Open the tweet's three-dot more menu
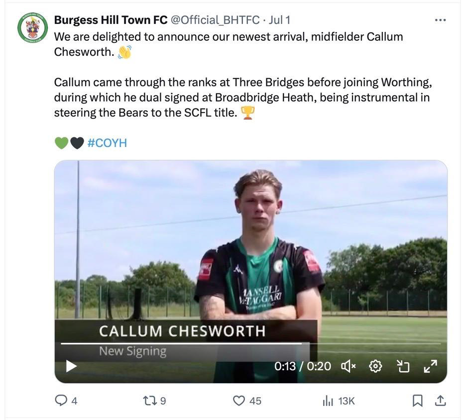Screen dimensions: 463x420 pos(440,20)
